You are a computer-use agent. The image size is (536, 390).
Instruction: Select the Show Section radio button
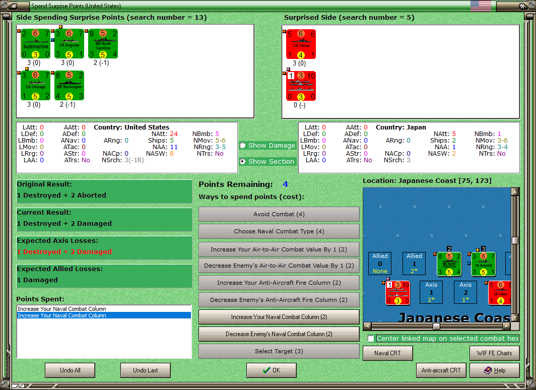(243, 161)
